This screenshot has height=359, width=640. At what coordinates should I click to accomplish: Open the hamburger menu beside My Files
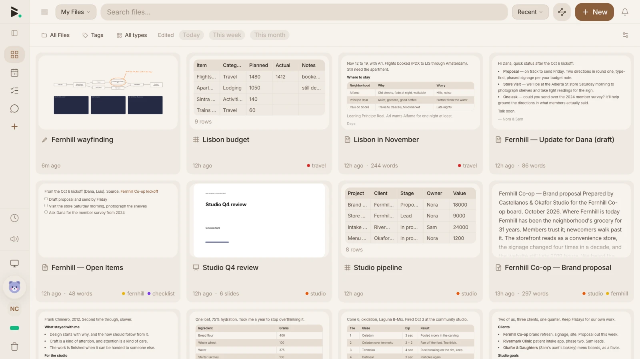point(44,12)
